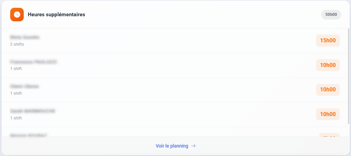Click the third 1 shift label
Viewport: 351px width, 156px height.
16,118
